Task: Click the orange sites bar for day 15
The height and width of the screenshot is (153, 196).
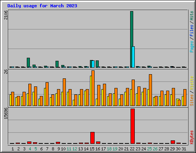Action: (93, 88)
